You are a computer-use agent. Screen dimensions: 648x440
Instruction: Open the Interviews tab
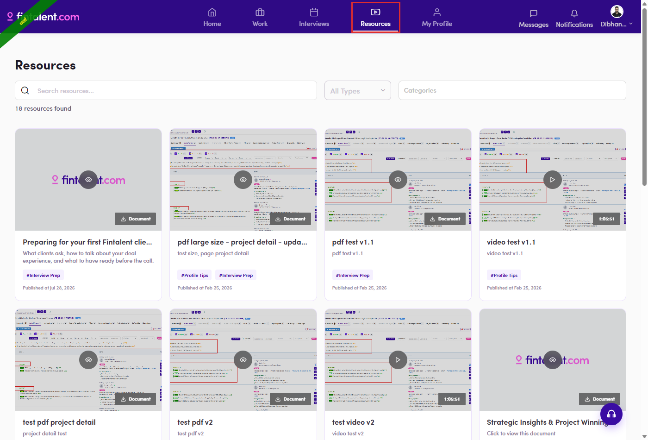(x=314, y=18)
